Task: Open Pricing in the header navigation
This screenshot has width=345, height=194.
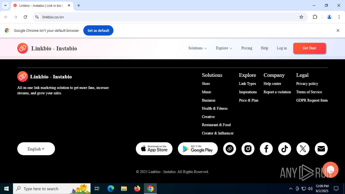Action: tap(247, 48)
